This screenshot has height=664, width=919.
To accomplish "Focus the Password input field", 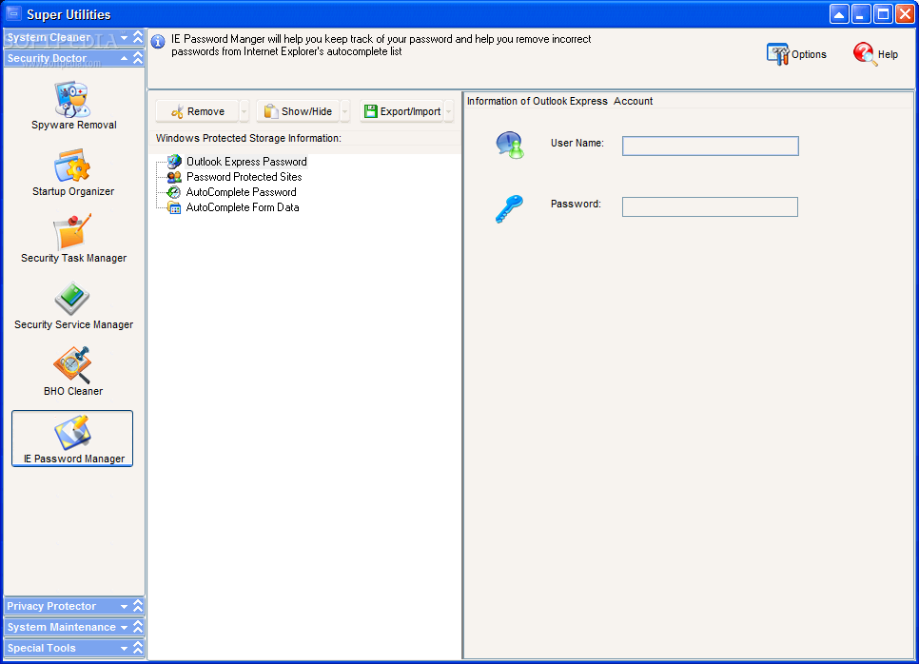I will [x=710, y=206].
